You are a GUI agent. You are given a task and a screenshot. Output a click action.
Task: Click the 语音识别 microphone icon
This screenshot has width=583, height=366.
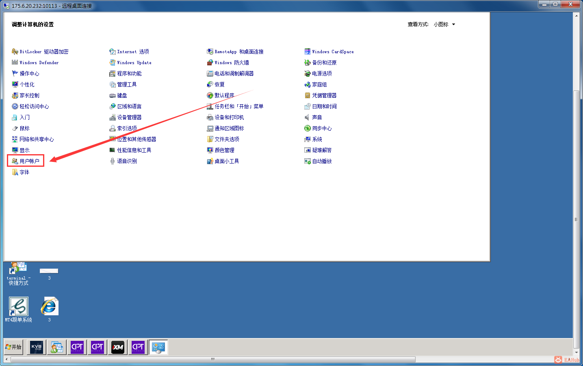click(x=113, y=161)
